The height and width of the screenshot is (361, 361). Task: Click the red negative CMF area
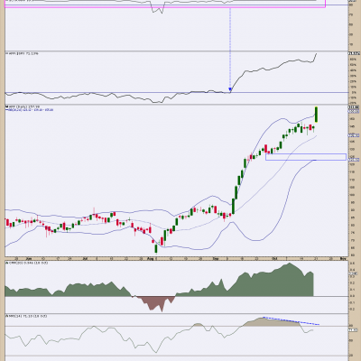[155, 301]
